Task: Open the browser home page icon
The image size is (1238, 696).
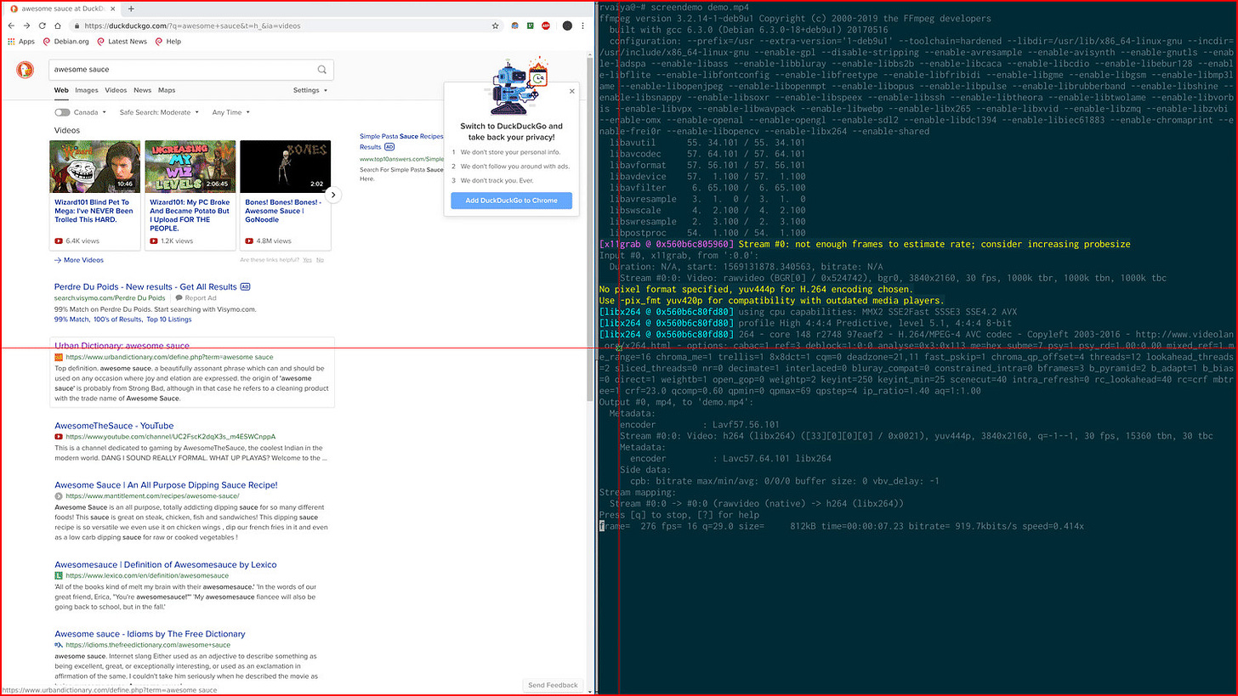Action: pos(57,25)
